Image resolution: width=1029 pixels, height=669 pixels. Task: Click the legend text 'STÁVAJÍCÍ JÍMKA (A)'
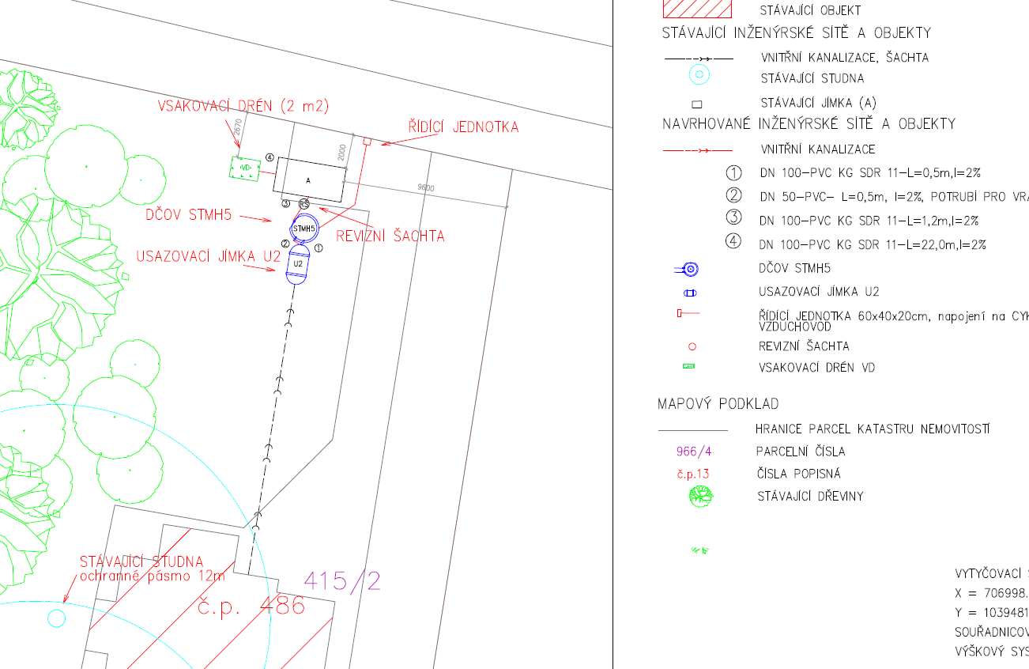[819, 103]
